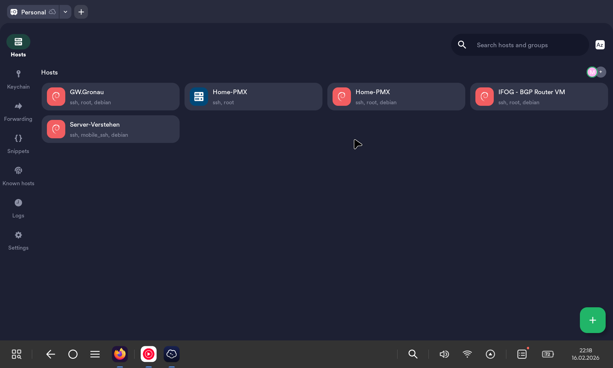This screenshot has width=613, height=368.
Task: Open the Forwarding sidebar section
Action: [18, 111]
